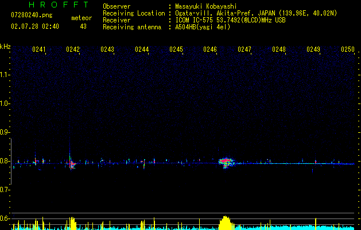Screen dimensions: 361x230
Task: Click the 1.1 kHz axis label
Action: (4, 75)
